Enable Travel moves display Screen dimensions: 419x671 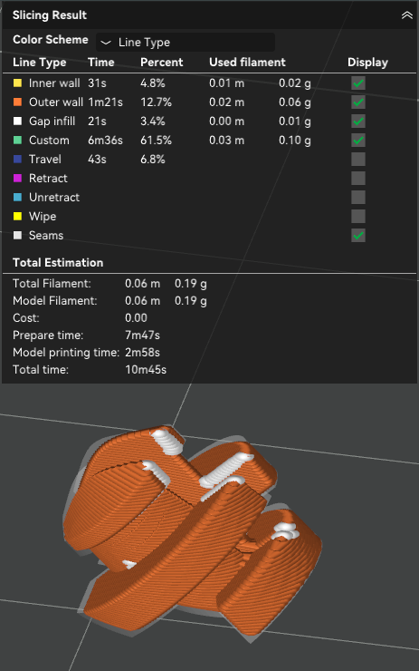pos(358,160)
